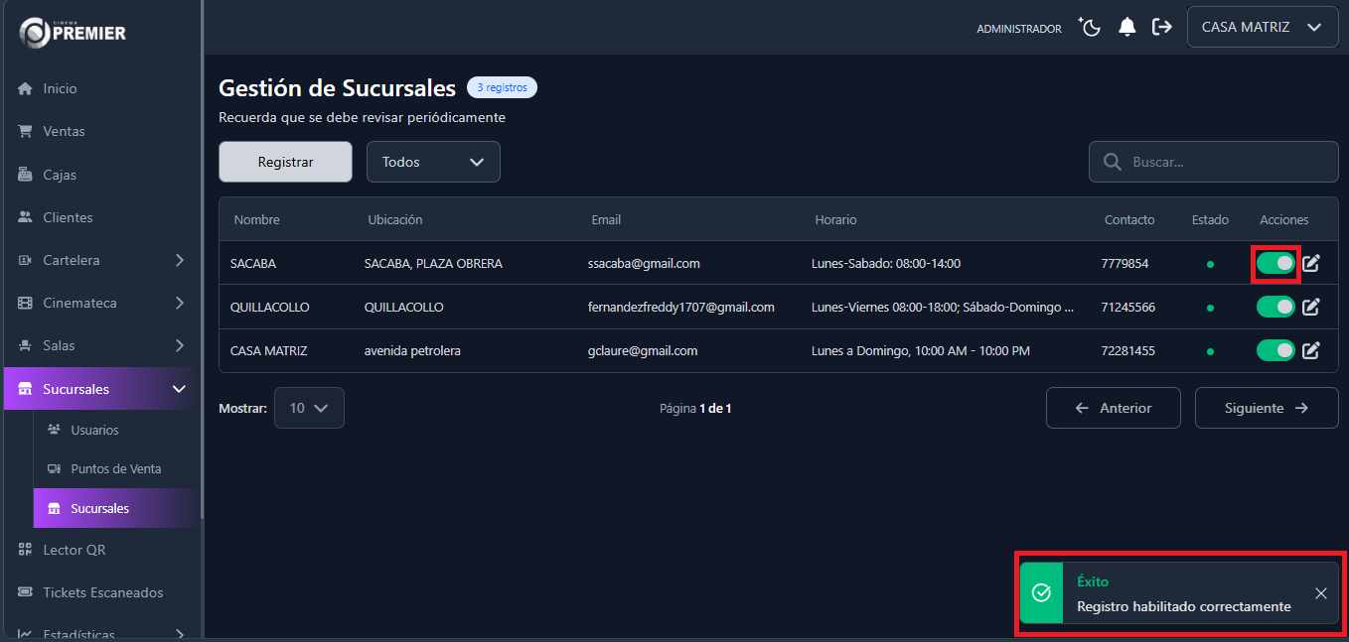Open notifications bell icon
The width and height of the screenshot is (1349, 642).
click(x=1126, y=28)
